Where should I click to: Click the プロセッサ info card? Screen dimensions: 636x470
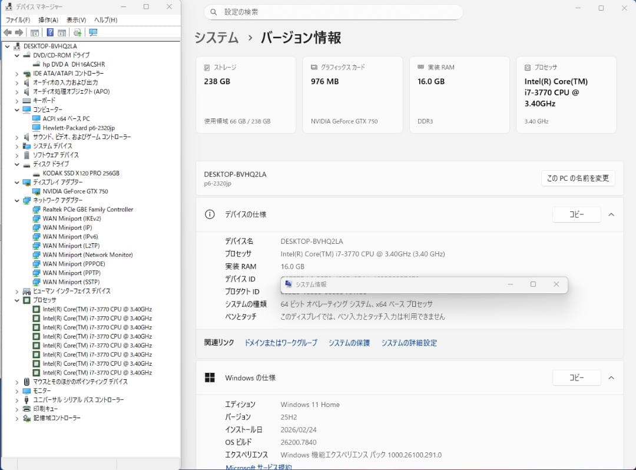(x=567, y=94)
